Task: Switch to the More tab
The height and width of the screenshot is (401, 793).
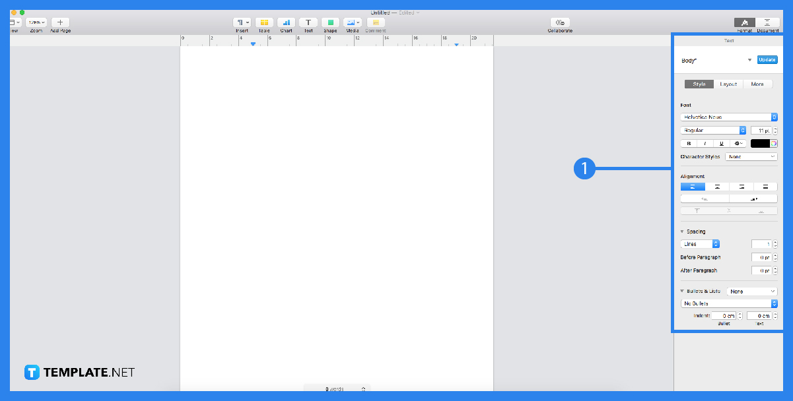Action: (758, 84)
